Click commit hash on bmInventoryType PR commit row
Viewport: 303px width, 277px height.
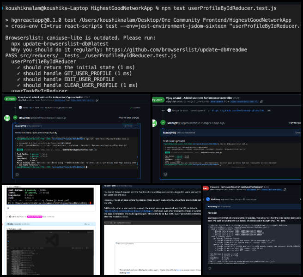(x=136, y=108)
